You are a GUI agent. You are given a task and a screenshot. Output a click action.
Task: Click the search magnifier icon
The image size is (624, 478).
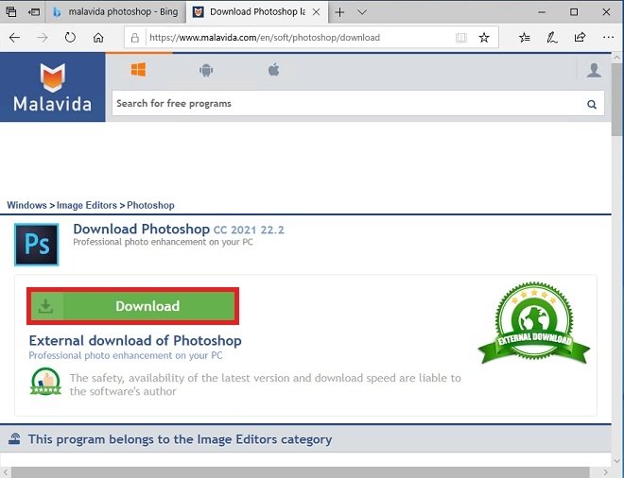592,104
